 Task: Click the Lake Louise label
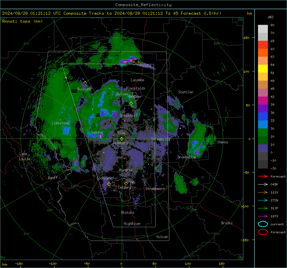pos(25,156)
